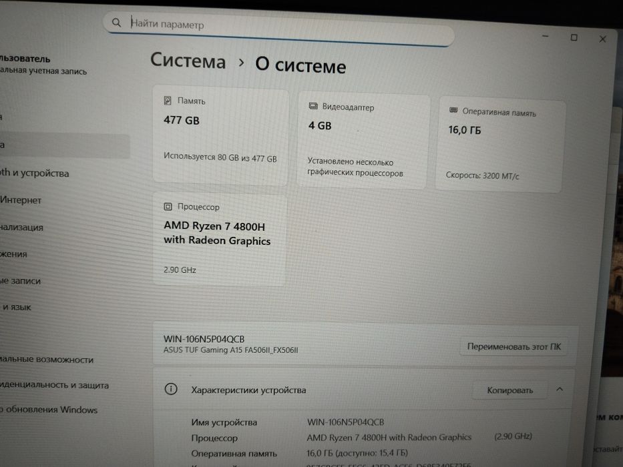Select Имя устройства row label
The height and width of the screenshot is (467, 623).
pos(224,422)
